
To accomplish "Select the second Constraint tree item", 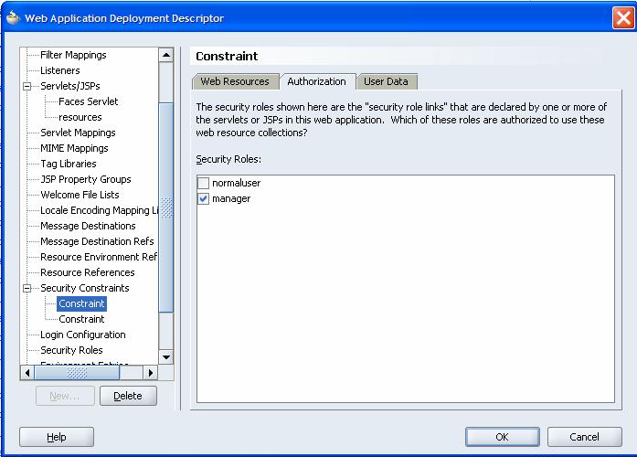I will 81,319.
